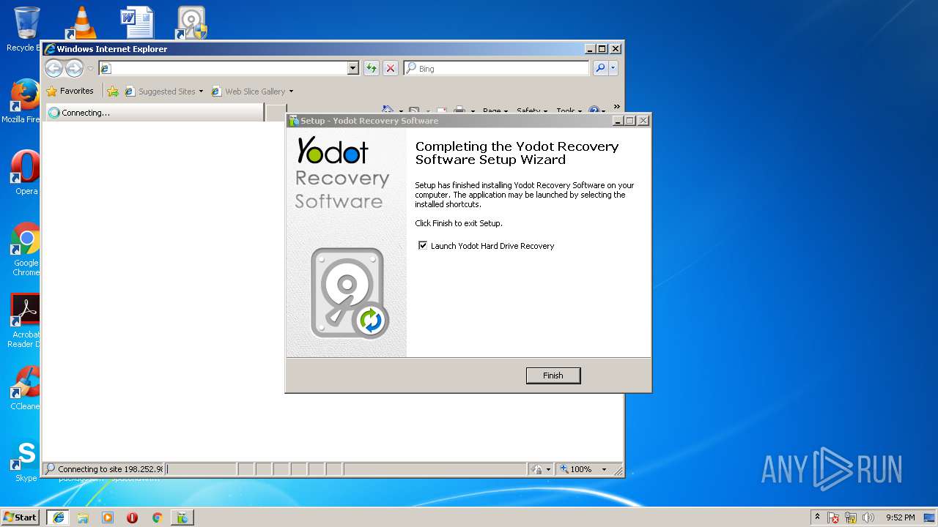This screenshot has height=527, width=938.
Task: Click the magnifier Search button in IE
Action: 600,68
